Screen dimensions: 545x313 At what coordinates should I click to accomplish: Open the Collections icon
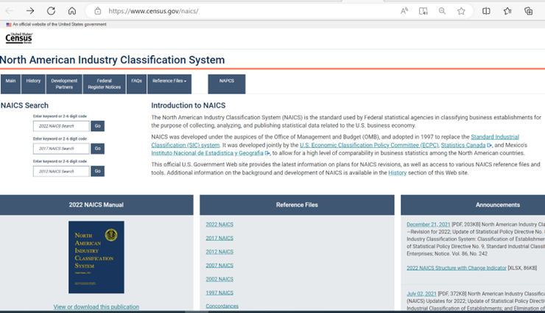click(528, 11)
